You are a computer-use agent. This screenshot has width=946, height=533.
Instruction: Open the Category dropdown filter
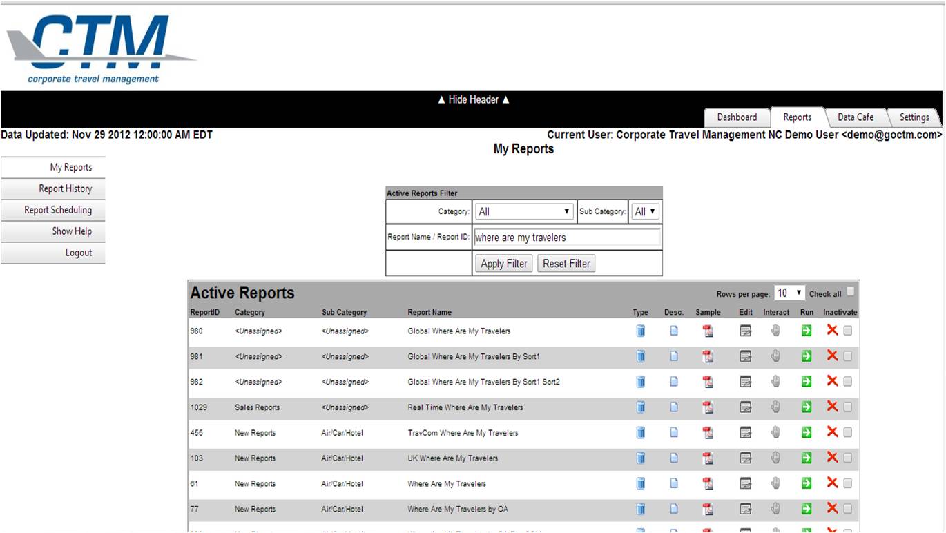pyautogui.click(x=524, y=212)
